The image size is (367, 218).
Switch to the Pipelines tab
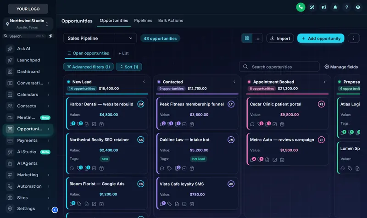[143, 20]
